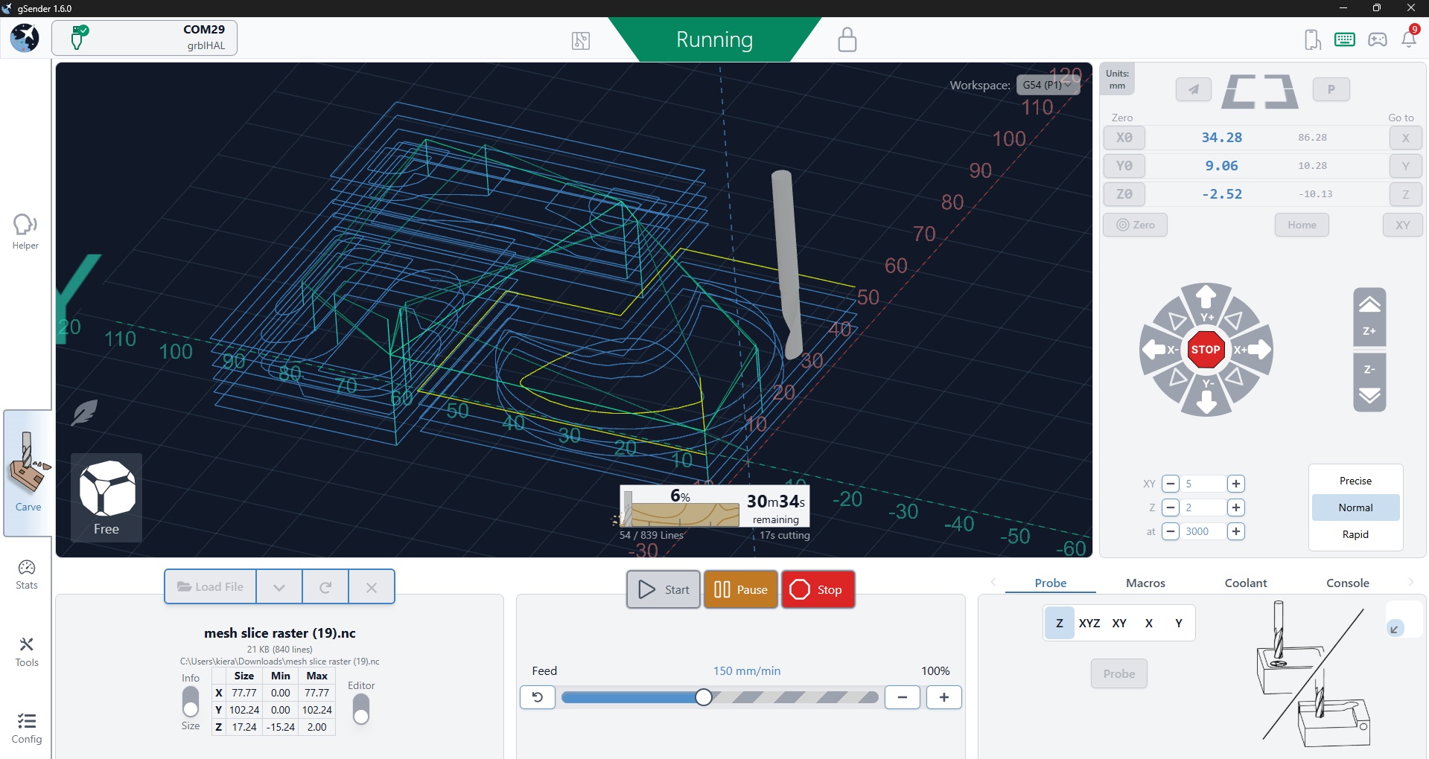Click the Zero all axes button
This screenshot has width=1429, height=759.
[1135, 225]
